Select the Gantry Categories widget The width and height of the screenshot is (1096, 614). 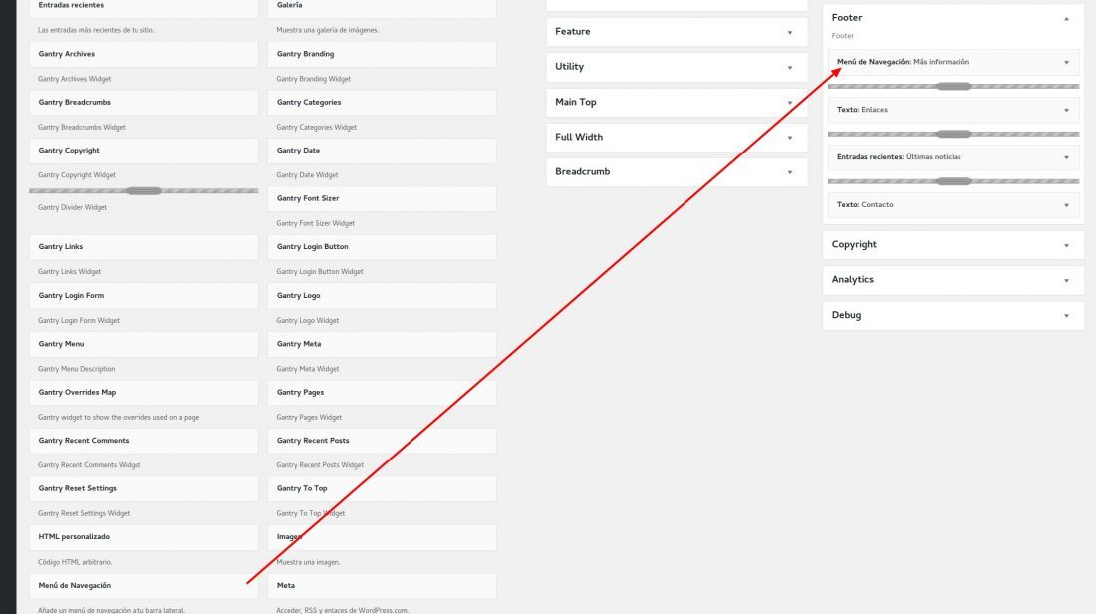[x=382, y=103]
